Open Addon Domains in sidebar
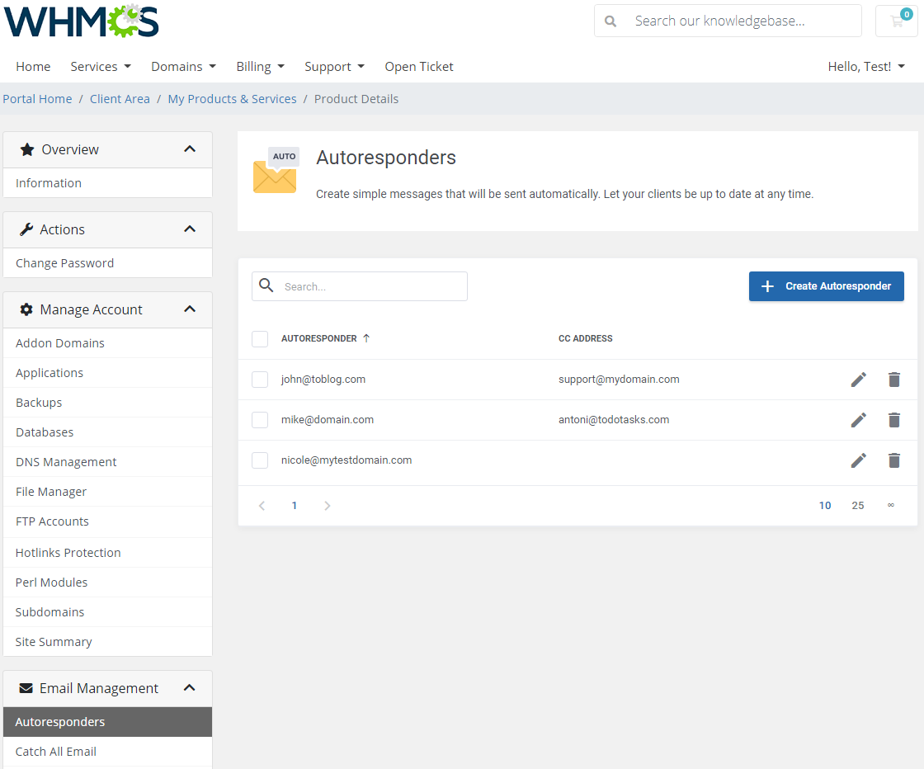The height and width of the screenshot is (769, 924). (108, 343)
